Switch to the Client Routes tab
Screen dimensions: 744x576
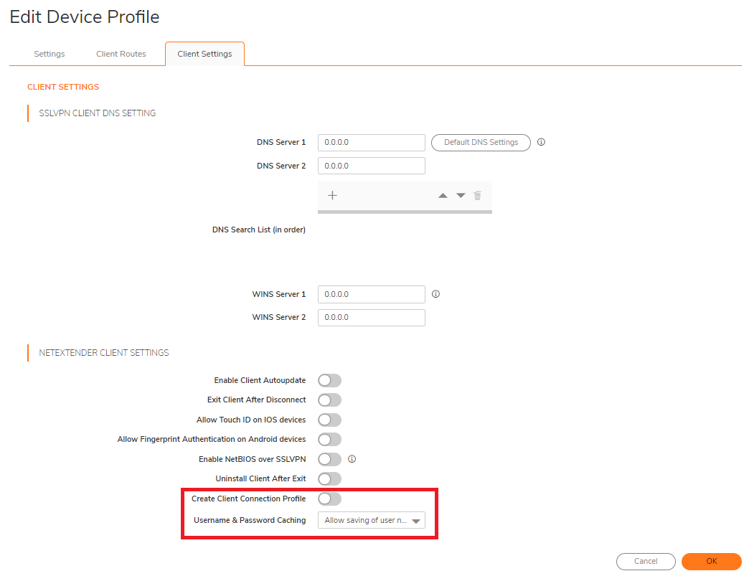[121, 54]
